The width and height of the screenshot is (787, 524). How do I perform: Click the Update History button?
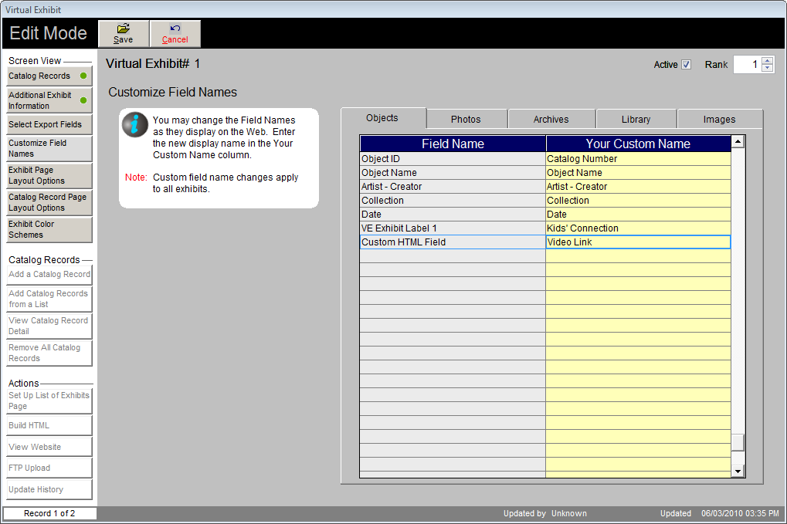49,489
